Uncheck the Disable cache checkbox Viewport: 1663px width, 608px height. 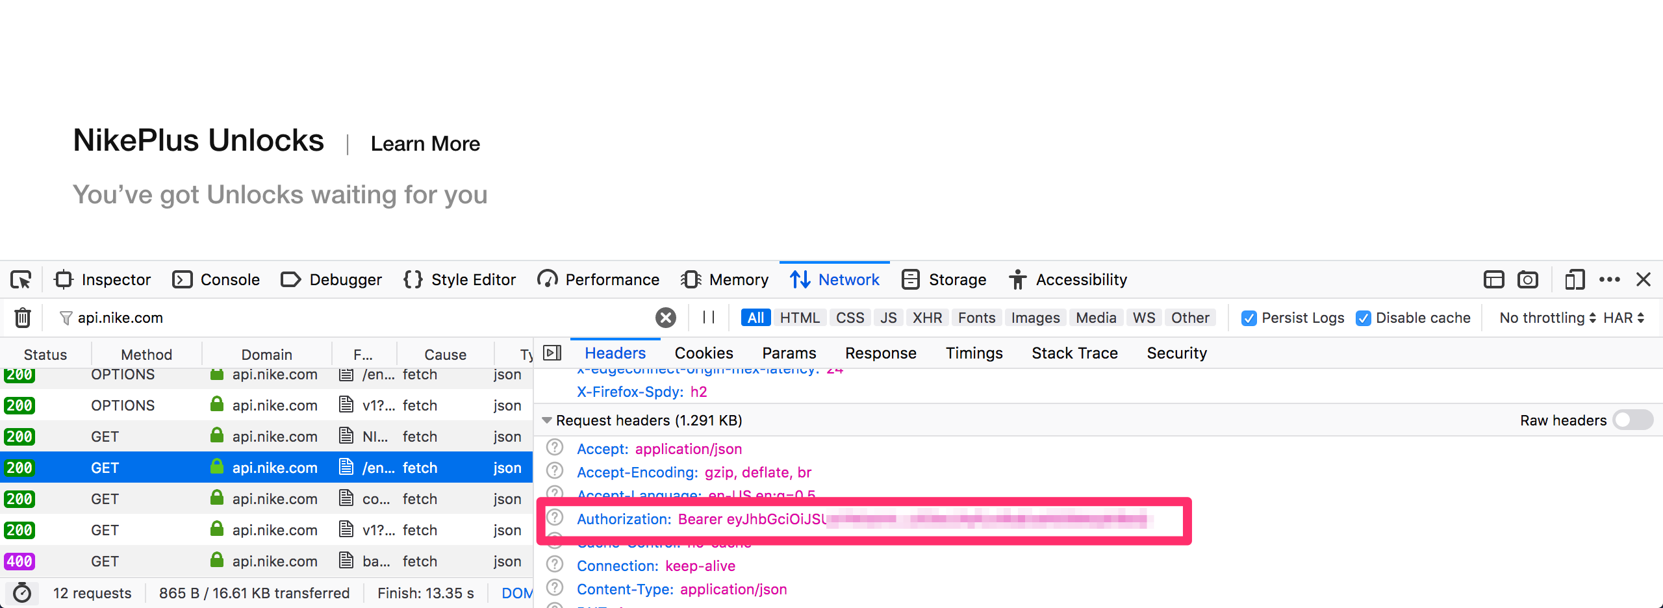pyautogui.click(x=1363, y=318)
